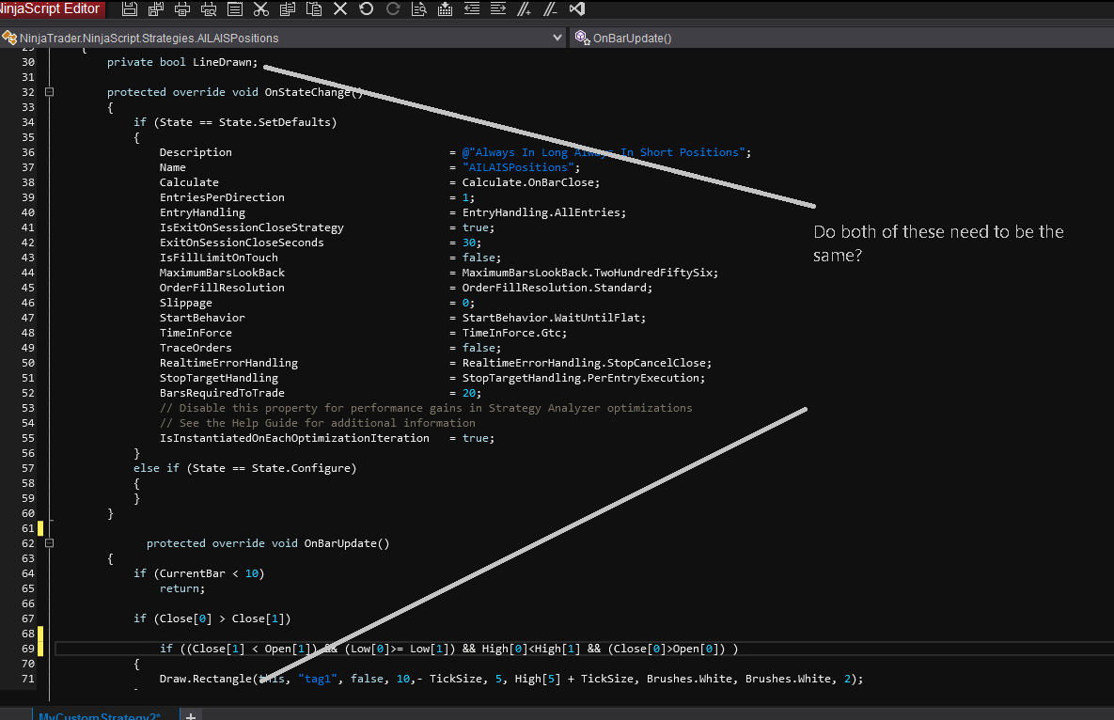Click the increase indent icon
This screenshot has height=720, width=1114.
498,9
